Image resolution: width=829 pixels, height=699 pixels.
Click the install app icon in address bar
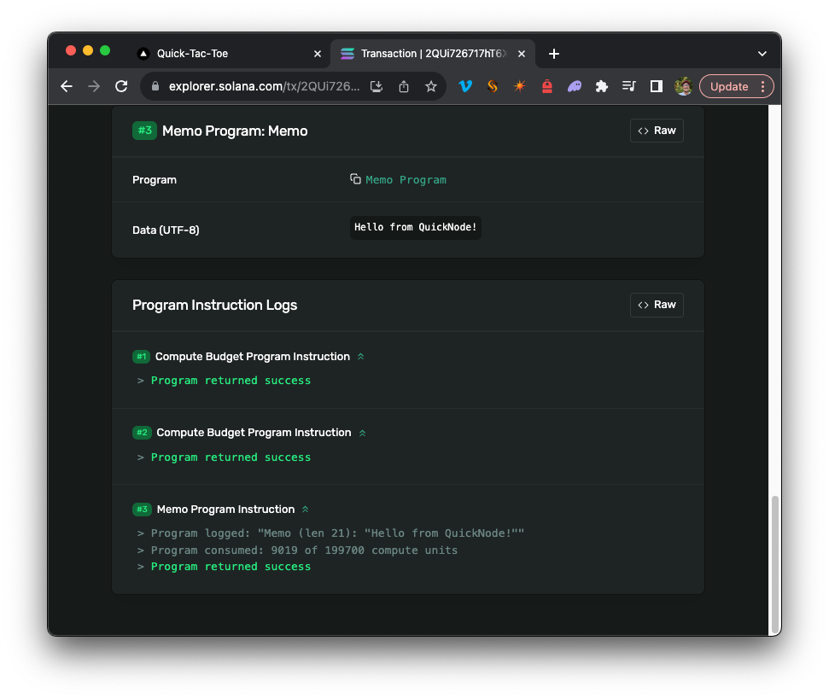click(377, 86)
